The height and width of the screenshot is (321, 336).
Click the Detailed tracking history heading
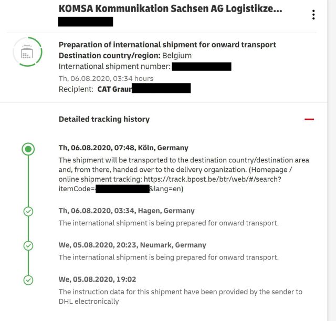point(104,119)
